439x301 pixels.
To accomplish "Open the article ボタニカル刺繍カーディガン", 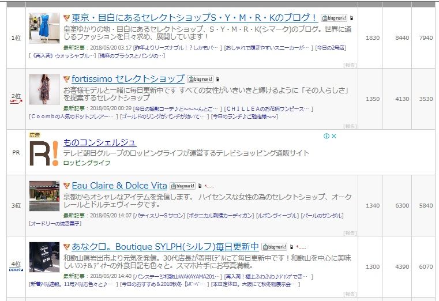I will (220, 216).
